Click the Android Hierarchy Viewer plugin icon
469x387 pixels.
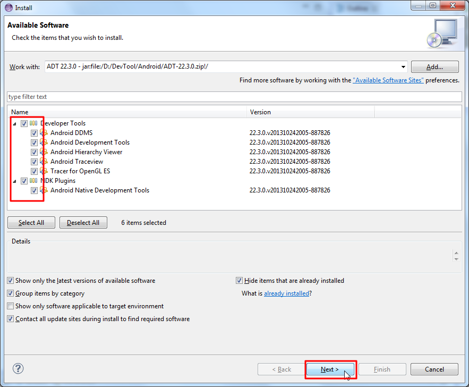click(x=44, y=152)
